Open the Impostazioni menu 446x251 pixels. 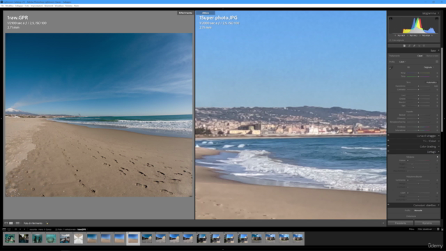[x=37, y=6]
